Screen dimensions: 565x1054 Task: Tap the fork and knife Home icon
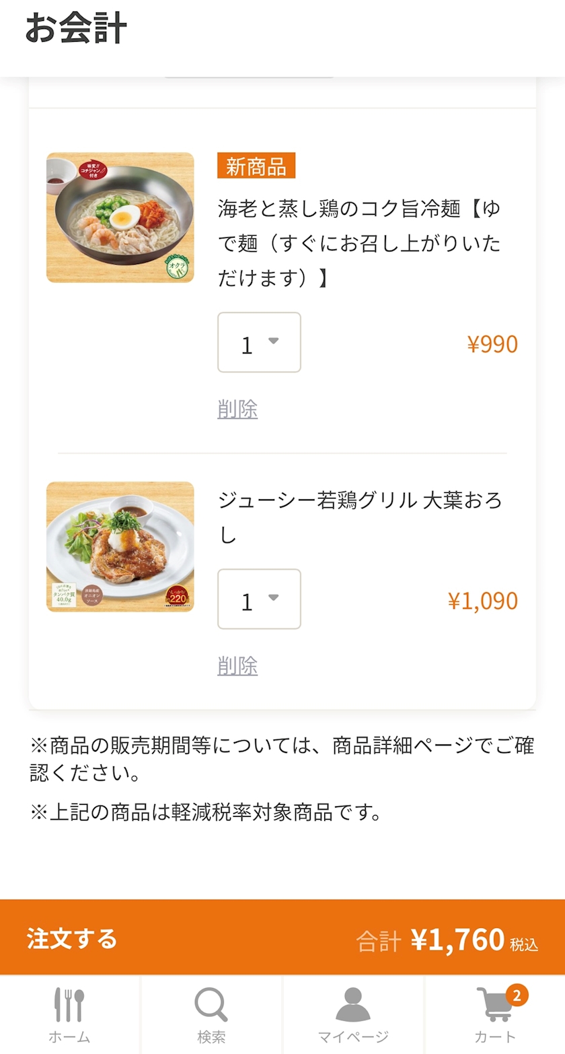pyautogui.click(x=69, y=1005)
